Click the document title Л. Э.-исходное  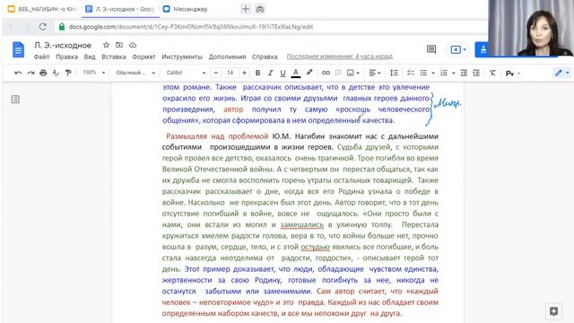coord(63,46)
